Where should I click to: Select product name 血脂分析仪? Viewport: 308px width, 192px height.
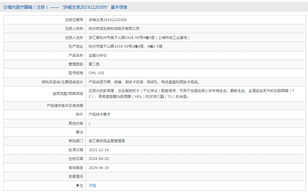[98, 55]
